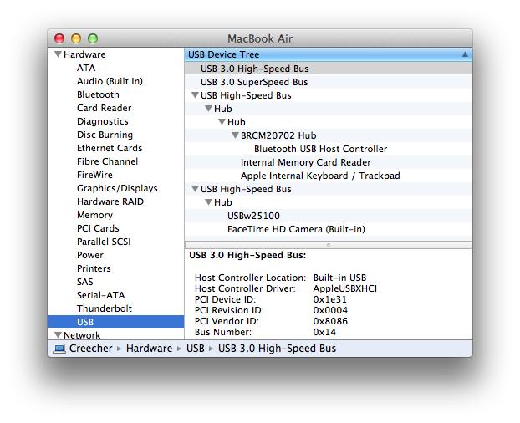Select Graphics/Displays category

(117, 188)
